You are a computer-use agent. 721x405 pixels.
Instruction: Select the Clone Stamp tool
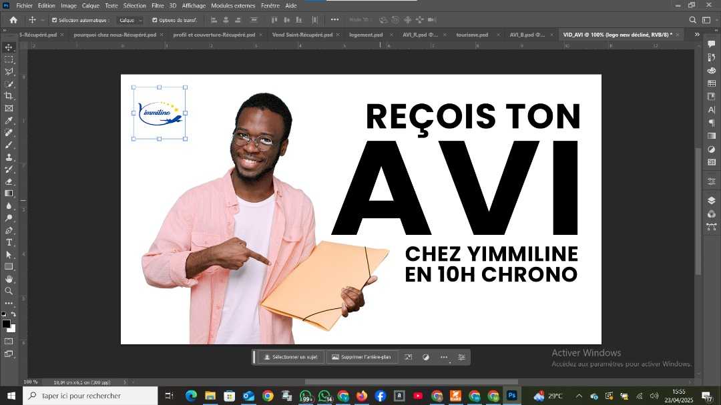[9, 157]
